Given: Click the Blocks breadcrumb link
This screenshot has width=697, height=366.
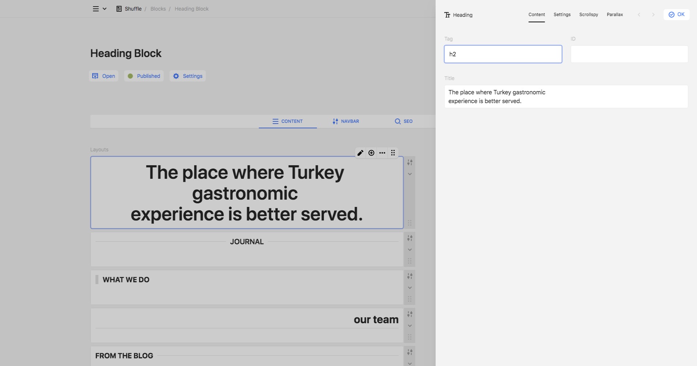Looking at the screenshot, I should (x=158, y=9).
